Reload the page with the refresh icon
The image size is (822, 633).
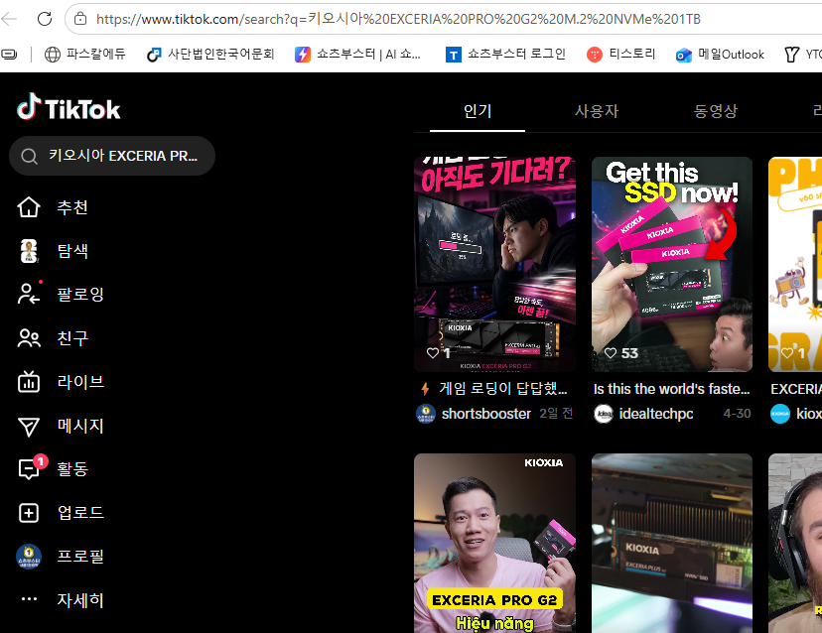click(45, 19)
